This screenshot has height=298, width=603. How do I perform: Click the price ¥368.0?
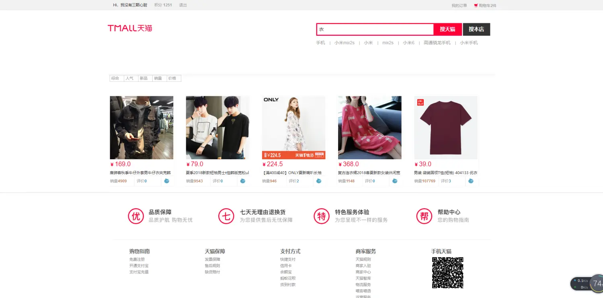coord(349,164)
